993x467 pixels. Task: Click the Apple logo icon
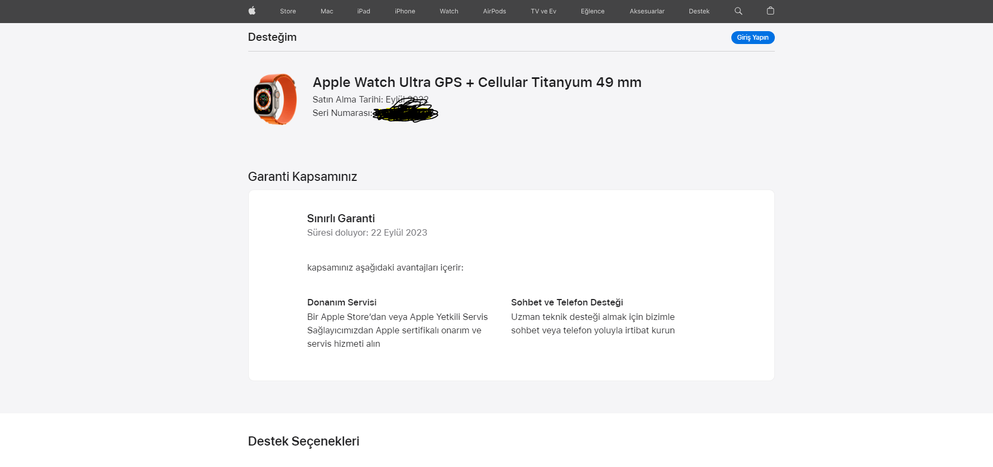[252, 11]
